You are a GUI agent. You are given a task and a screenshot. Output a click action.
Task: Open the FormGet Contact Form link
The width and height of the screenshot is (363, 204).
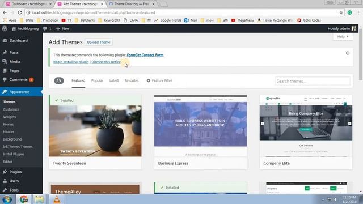pyautogui.click(x=145, y=55)
